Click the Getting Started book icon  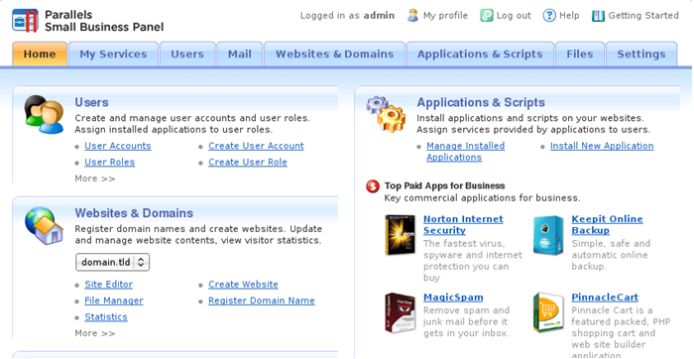point(598,16)
